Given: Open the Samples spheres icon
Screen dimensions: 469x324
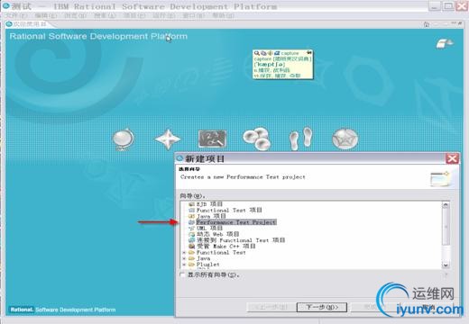Looking at the screenshot, I should 257,139.
